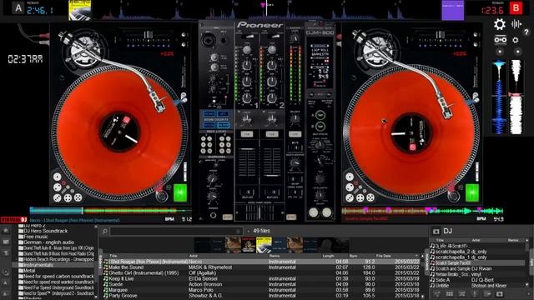Toggle the master CUE button
Viewport: 534px width, 300px height.
click(x=295, y=134)
